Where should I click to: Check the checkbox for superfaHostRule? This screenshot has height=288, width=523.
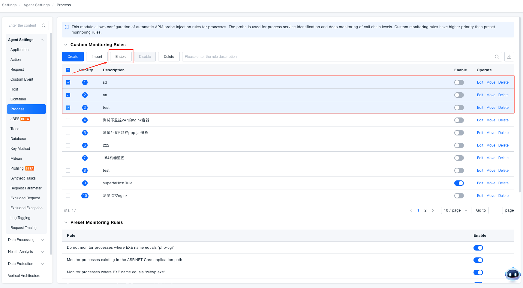68,183
